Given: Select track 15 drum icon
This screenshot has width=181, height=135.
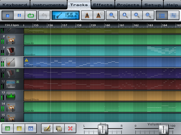Looking at the screenshot, I should (11, 118).
